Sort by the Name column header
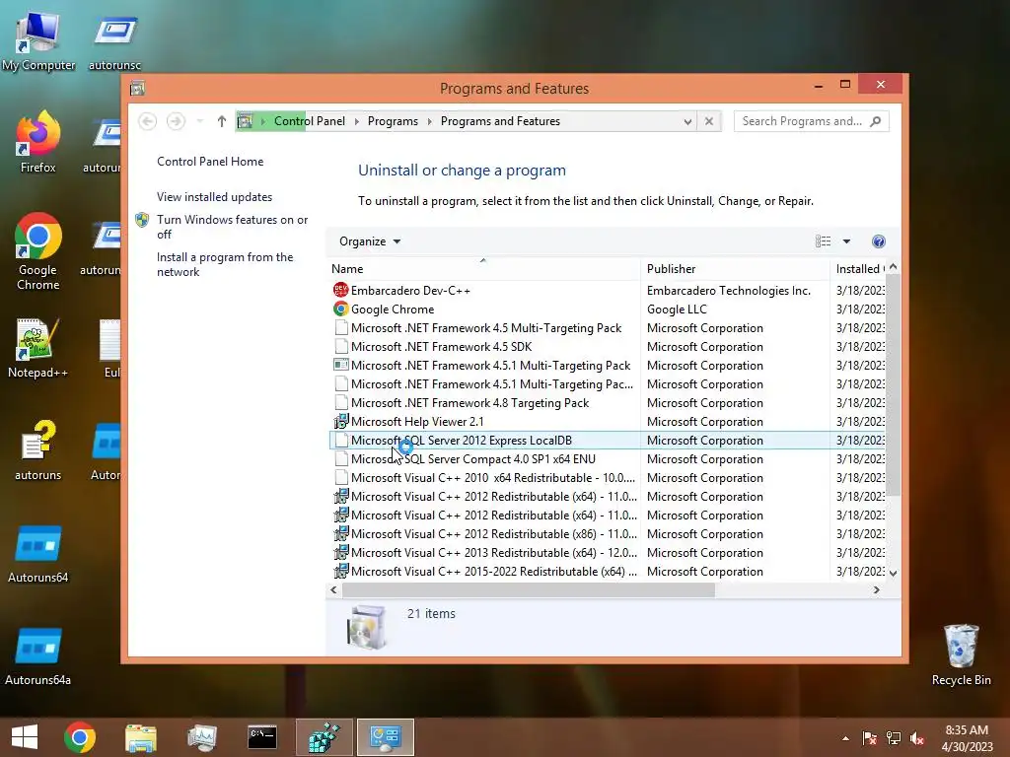1010x757 pixels. point(483,269)
